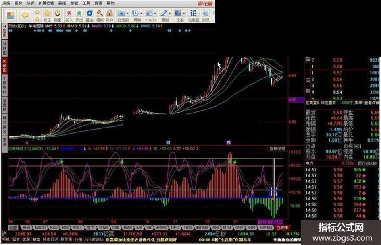Open the 智能 menu
Image resolution: width=381 pixels, height=245 pixels.
tap(74, 3)
